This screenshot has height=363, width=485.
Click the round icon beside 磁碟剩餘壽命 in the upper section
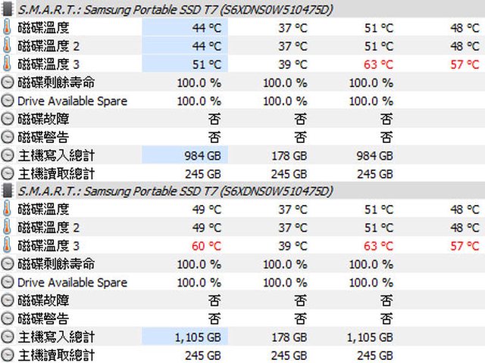click(8, 82)
